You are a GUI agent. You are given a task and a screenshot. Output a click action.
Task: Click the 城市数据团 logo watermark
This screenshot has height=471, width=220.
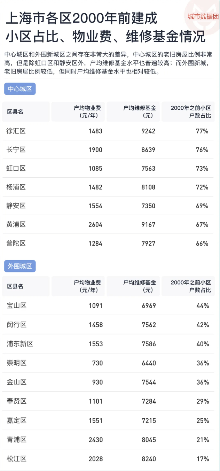coord(203,16)
